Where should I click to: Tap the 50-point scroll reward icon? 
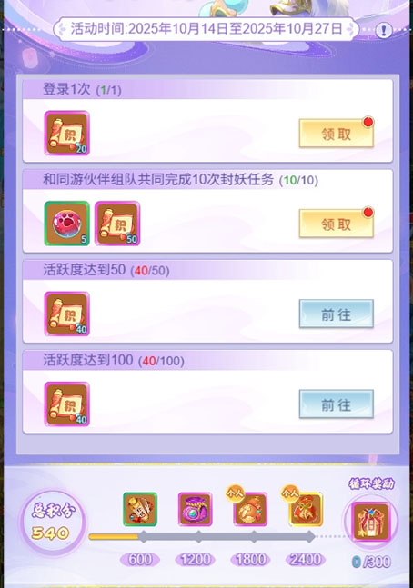117,224
